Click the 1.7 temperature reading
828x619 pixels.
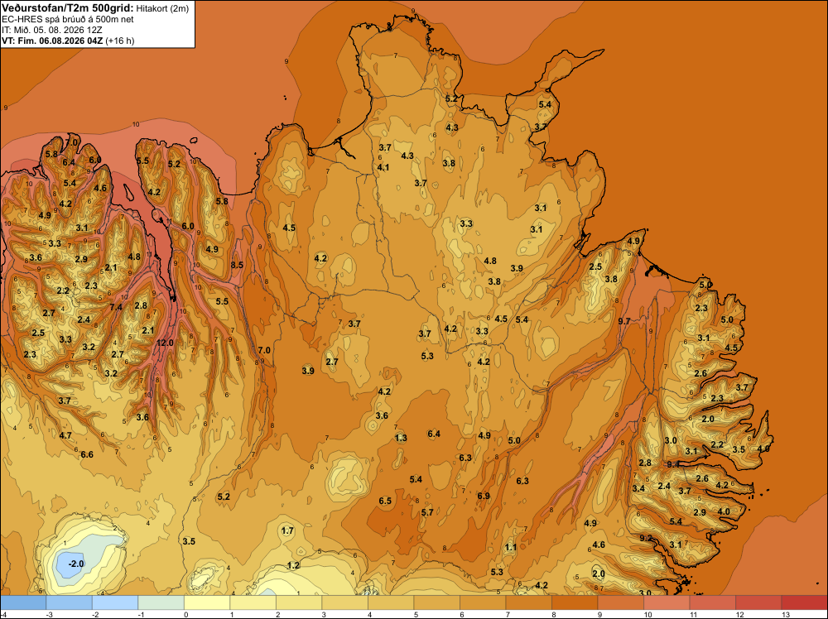click(x=287, y=530)
